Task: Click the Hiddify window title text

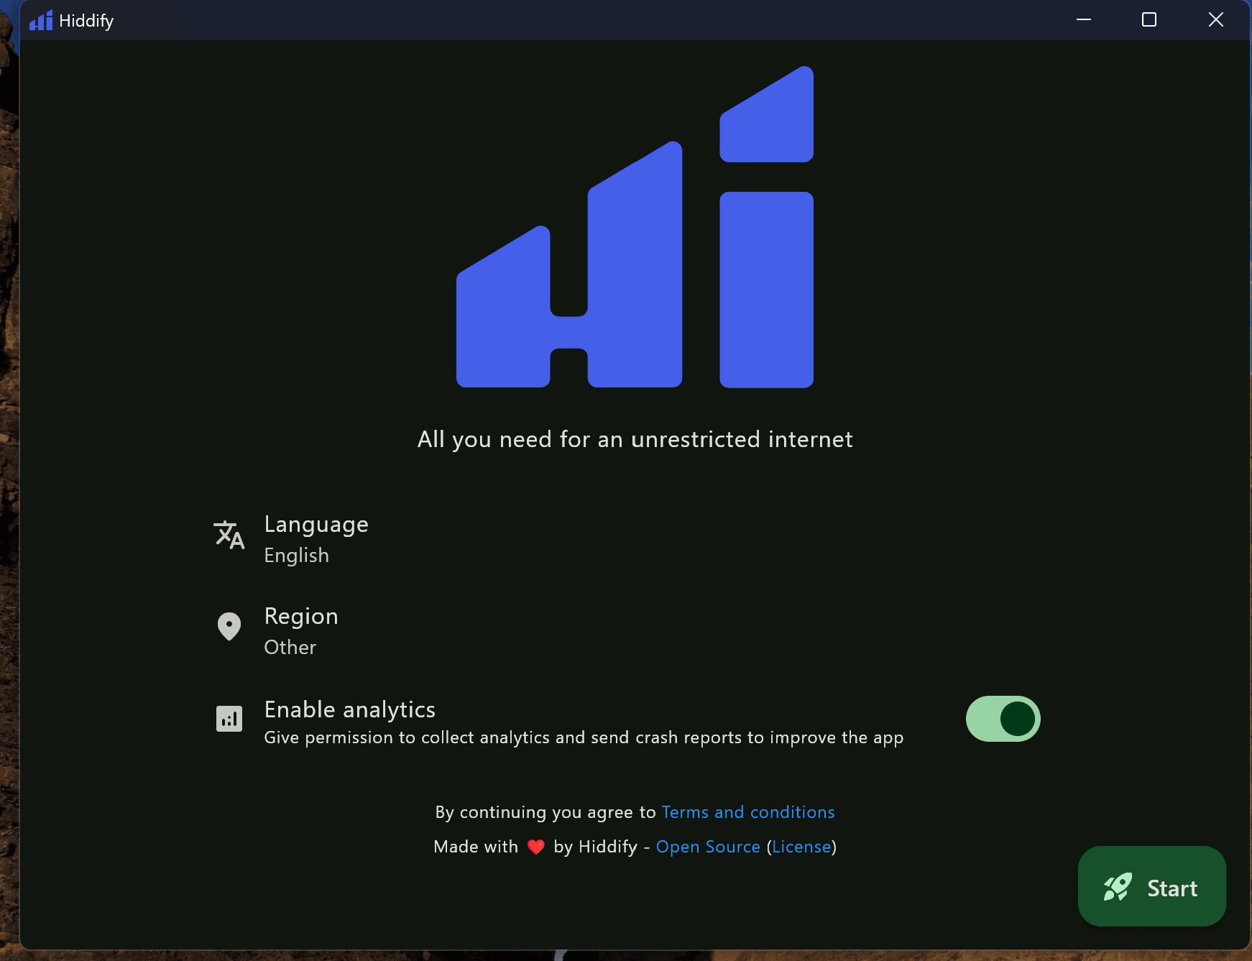Action: pyautogui.click(x=86, y=21)
